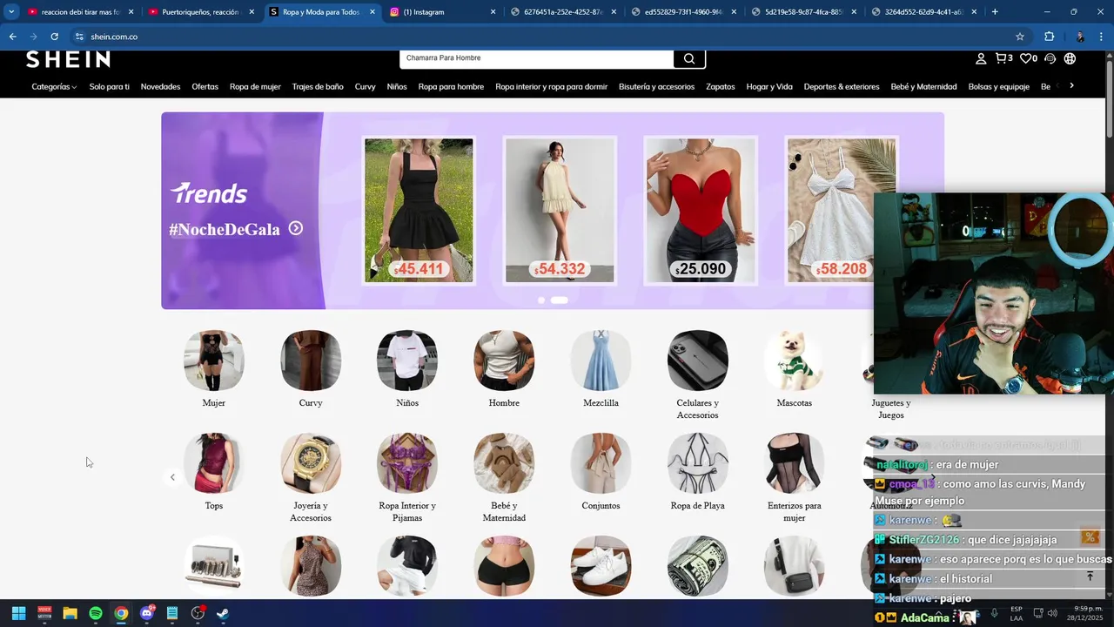Open the globe language selector
The width and height of the screenshot is (1114, 627).
pyautogui.click(x=1070, y=58)
